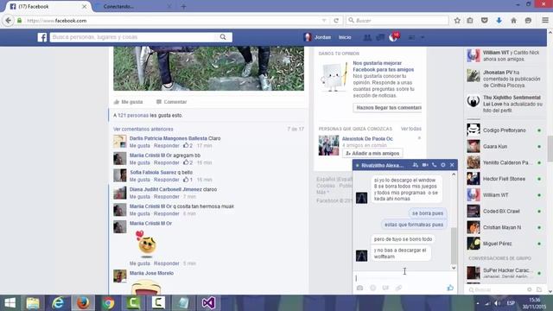Click Ver todas in people you may know
553x311 pixels.
tap(411, 129)
